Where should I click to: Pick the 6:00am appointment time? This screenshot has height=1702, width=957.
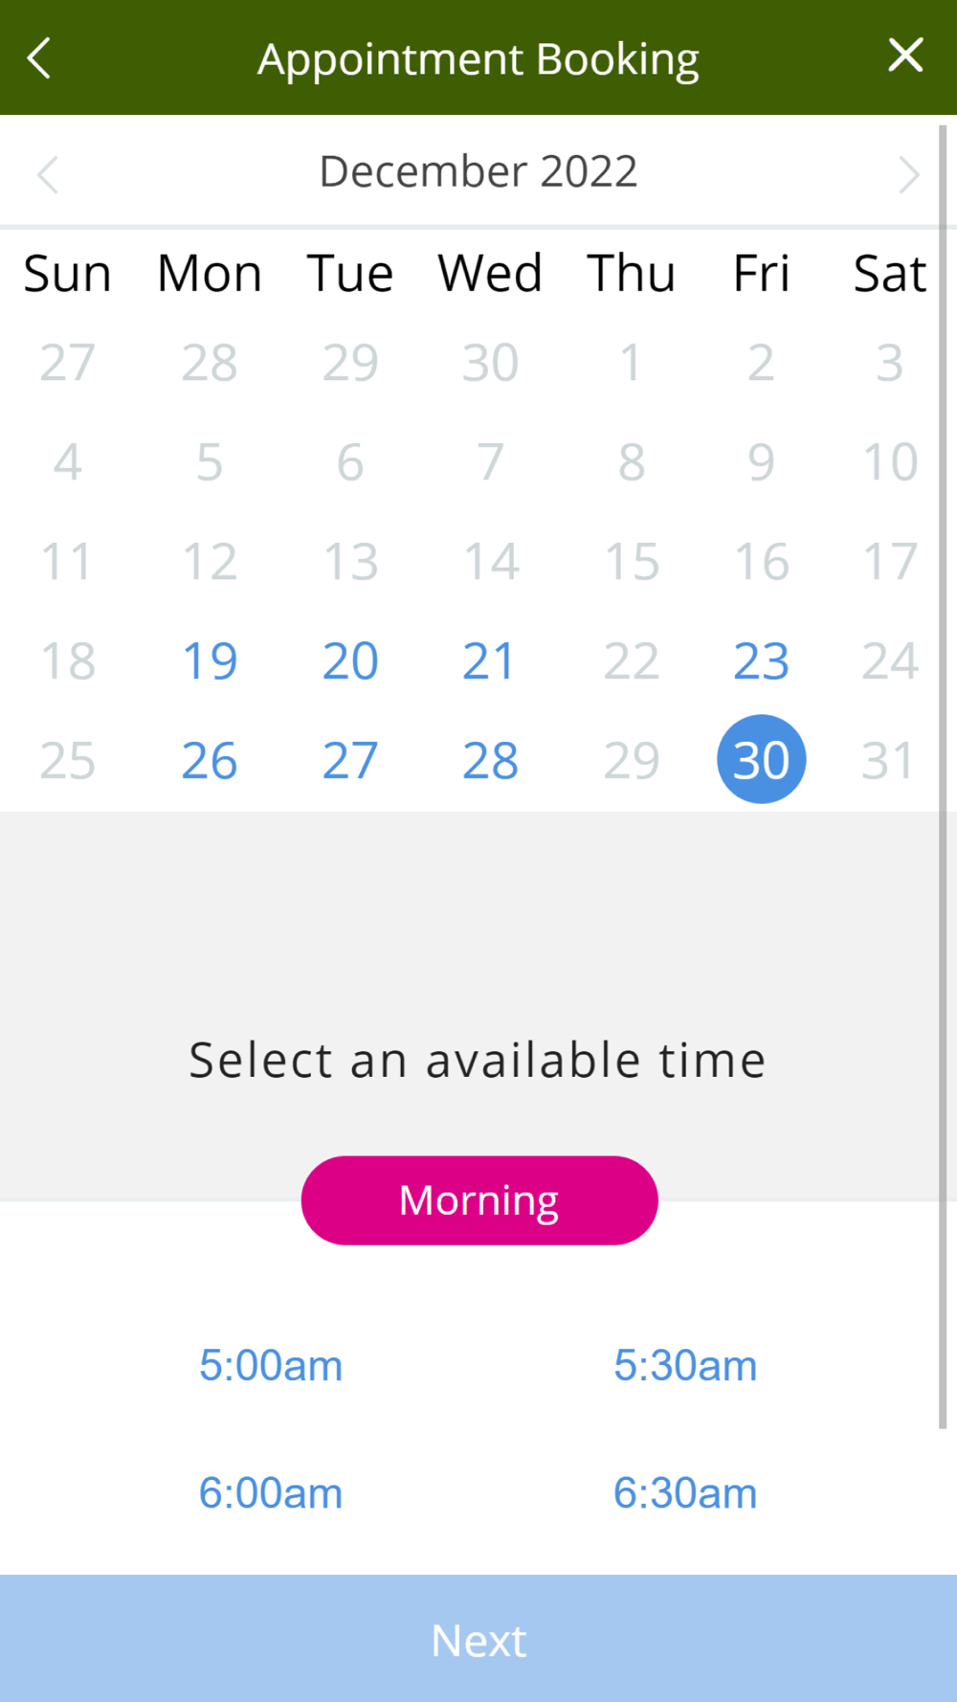tap(271, 1493)
